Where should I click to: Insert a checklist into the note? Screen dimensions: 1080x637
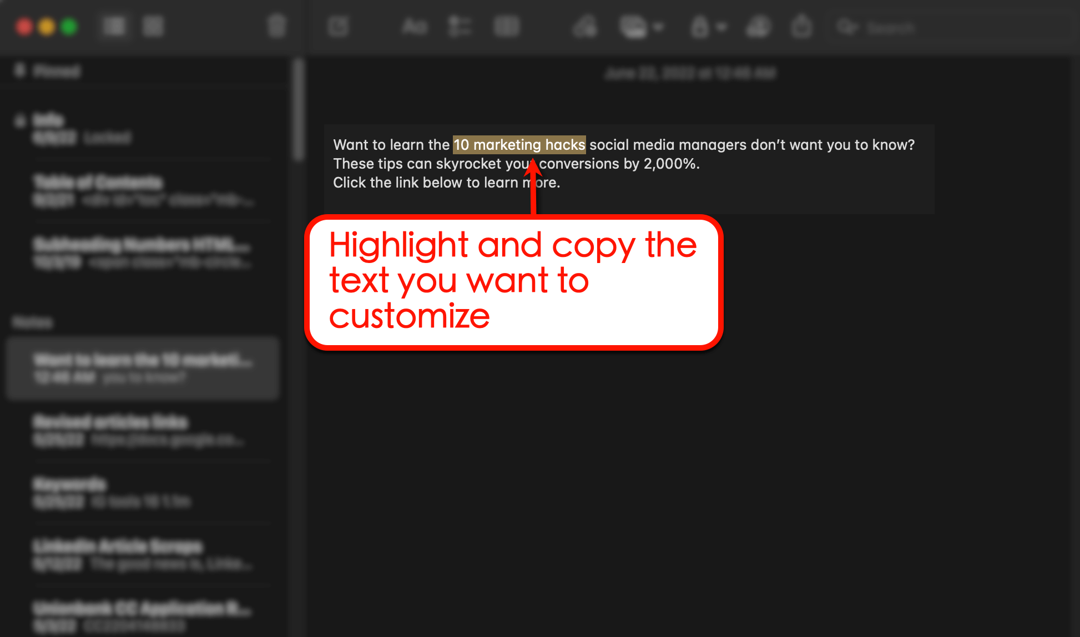pyautogui.click(x=459, y=26)
